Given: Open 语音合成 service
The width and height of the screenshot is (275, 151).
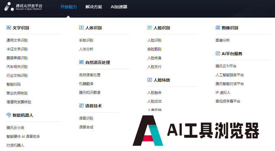Looking at the screenshot, I should pos(86,127).
